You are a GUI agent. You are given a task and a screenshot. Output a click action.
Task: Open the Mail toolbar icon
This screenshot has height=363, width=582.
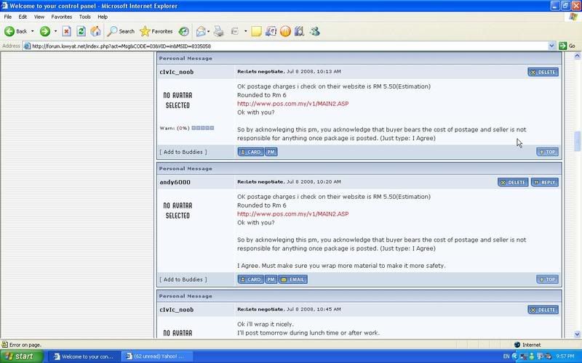pos(201,31)
